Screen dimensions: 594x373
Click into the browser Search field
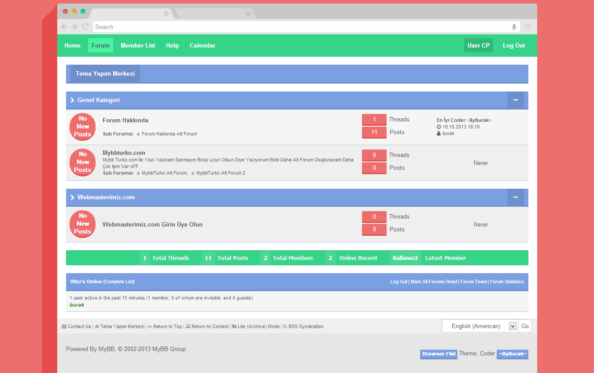pyautogui.click(x=299, y=27)
